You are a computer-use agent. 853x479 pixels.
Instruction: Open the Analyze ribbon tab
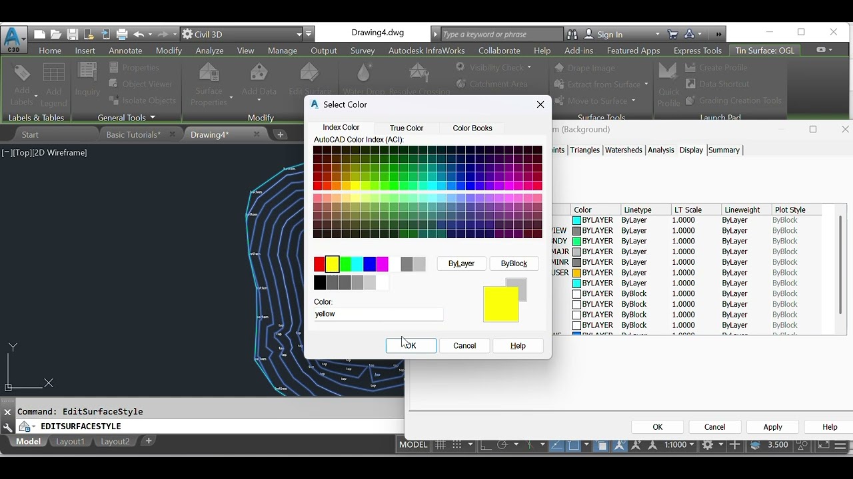coord(209,51)
